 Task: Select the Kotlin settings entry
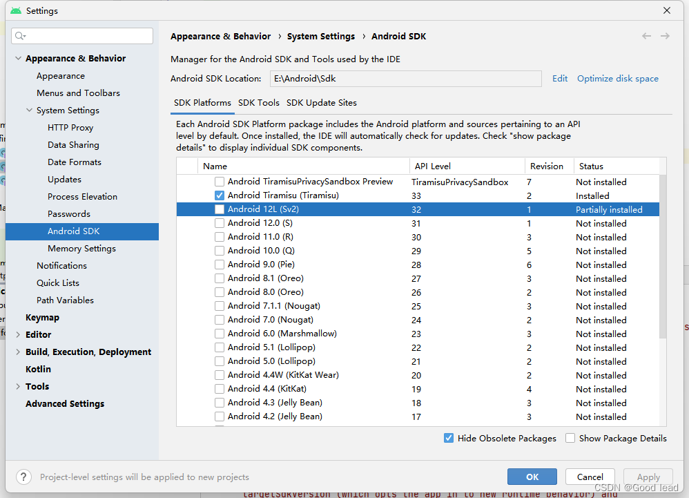38,370
